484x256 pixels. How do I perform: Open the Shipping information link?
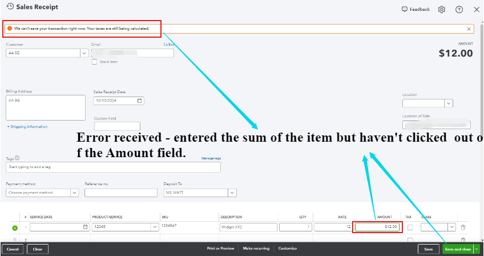pos(27,127)
